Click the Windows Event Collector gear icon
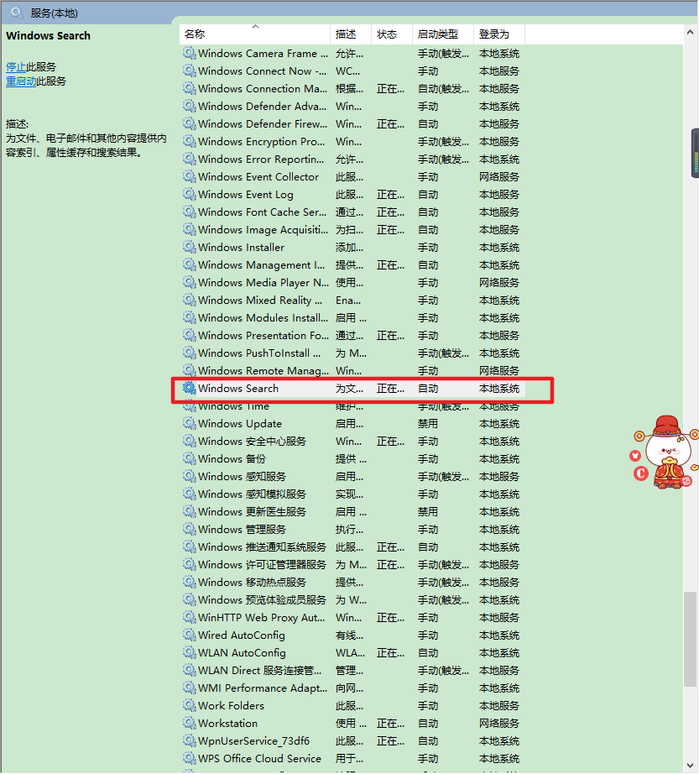This screenshot has width=699, height=774. tap(189, 176)
